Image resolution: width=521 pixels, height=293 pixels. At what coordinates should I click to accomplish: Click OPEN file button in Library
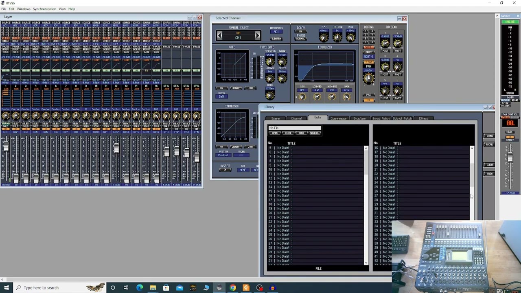pos(275,133)
